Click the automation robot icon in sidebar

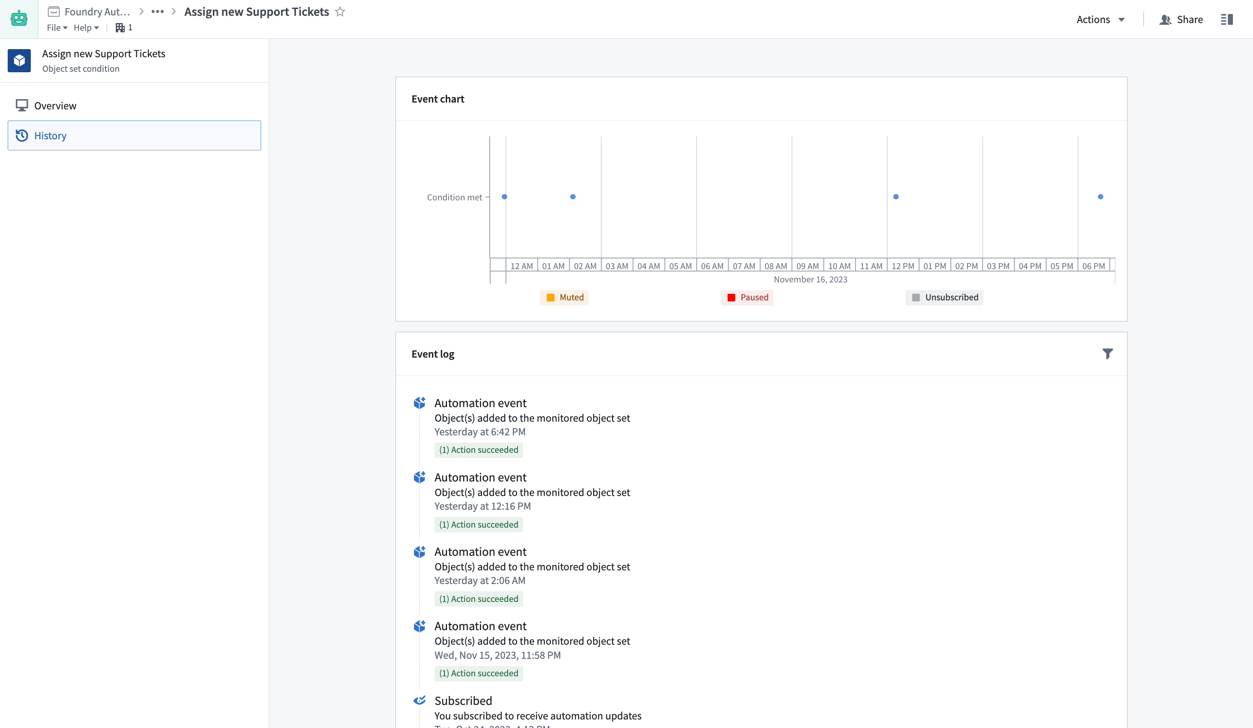(19, 19)
